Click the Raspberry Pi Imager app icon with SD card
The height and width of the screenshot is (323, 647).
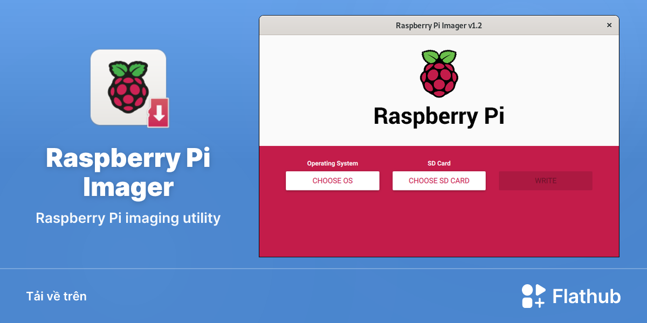(129, 88)
